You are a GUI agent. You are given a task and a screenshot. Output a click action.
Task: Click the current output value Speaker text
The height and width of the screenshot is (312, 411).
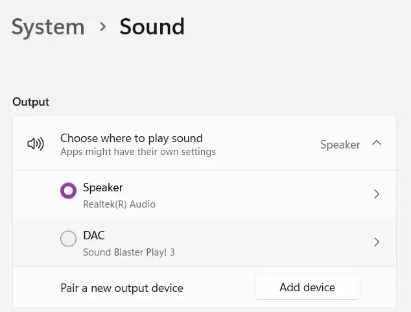click(340, 145)
